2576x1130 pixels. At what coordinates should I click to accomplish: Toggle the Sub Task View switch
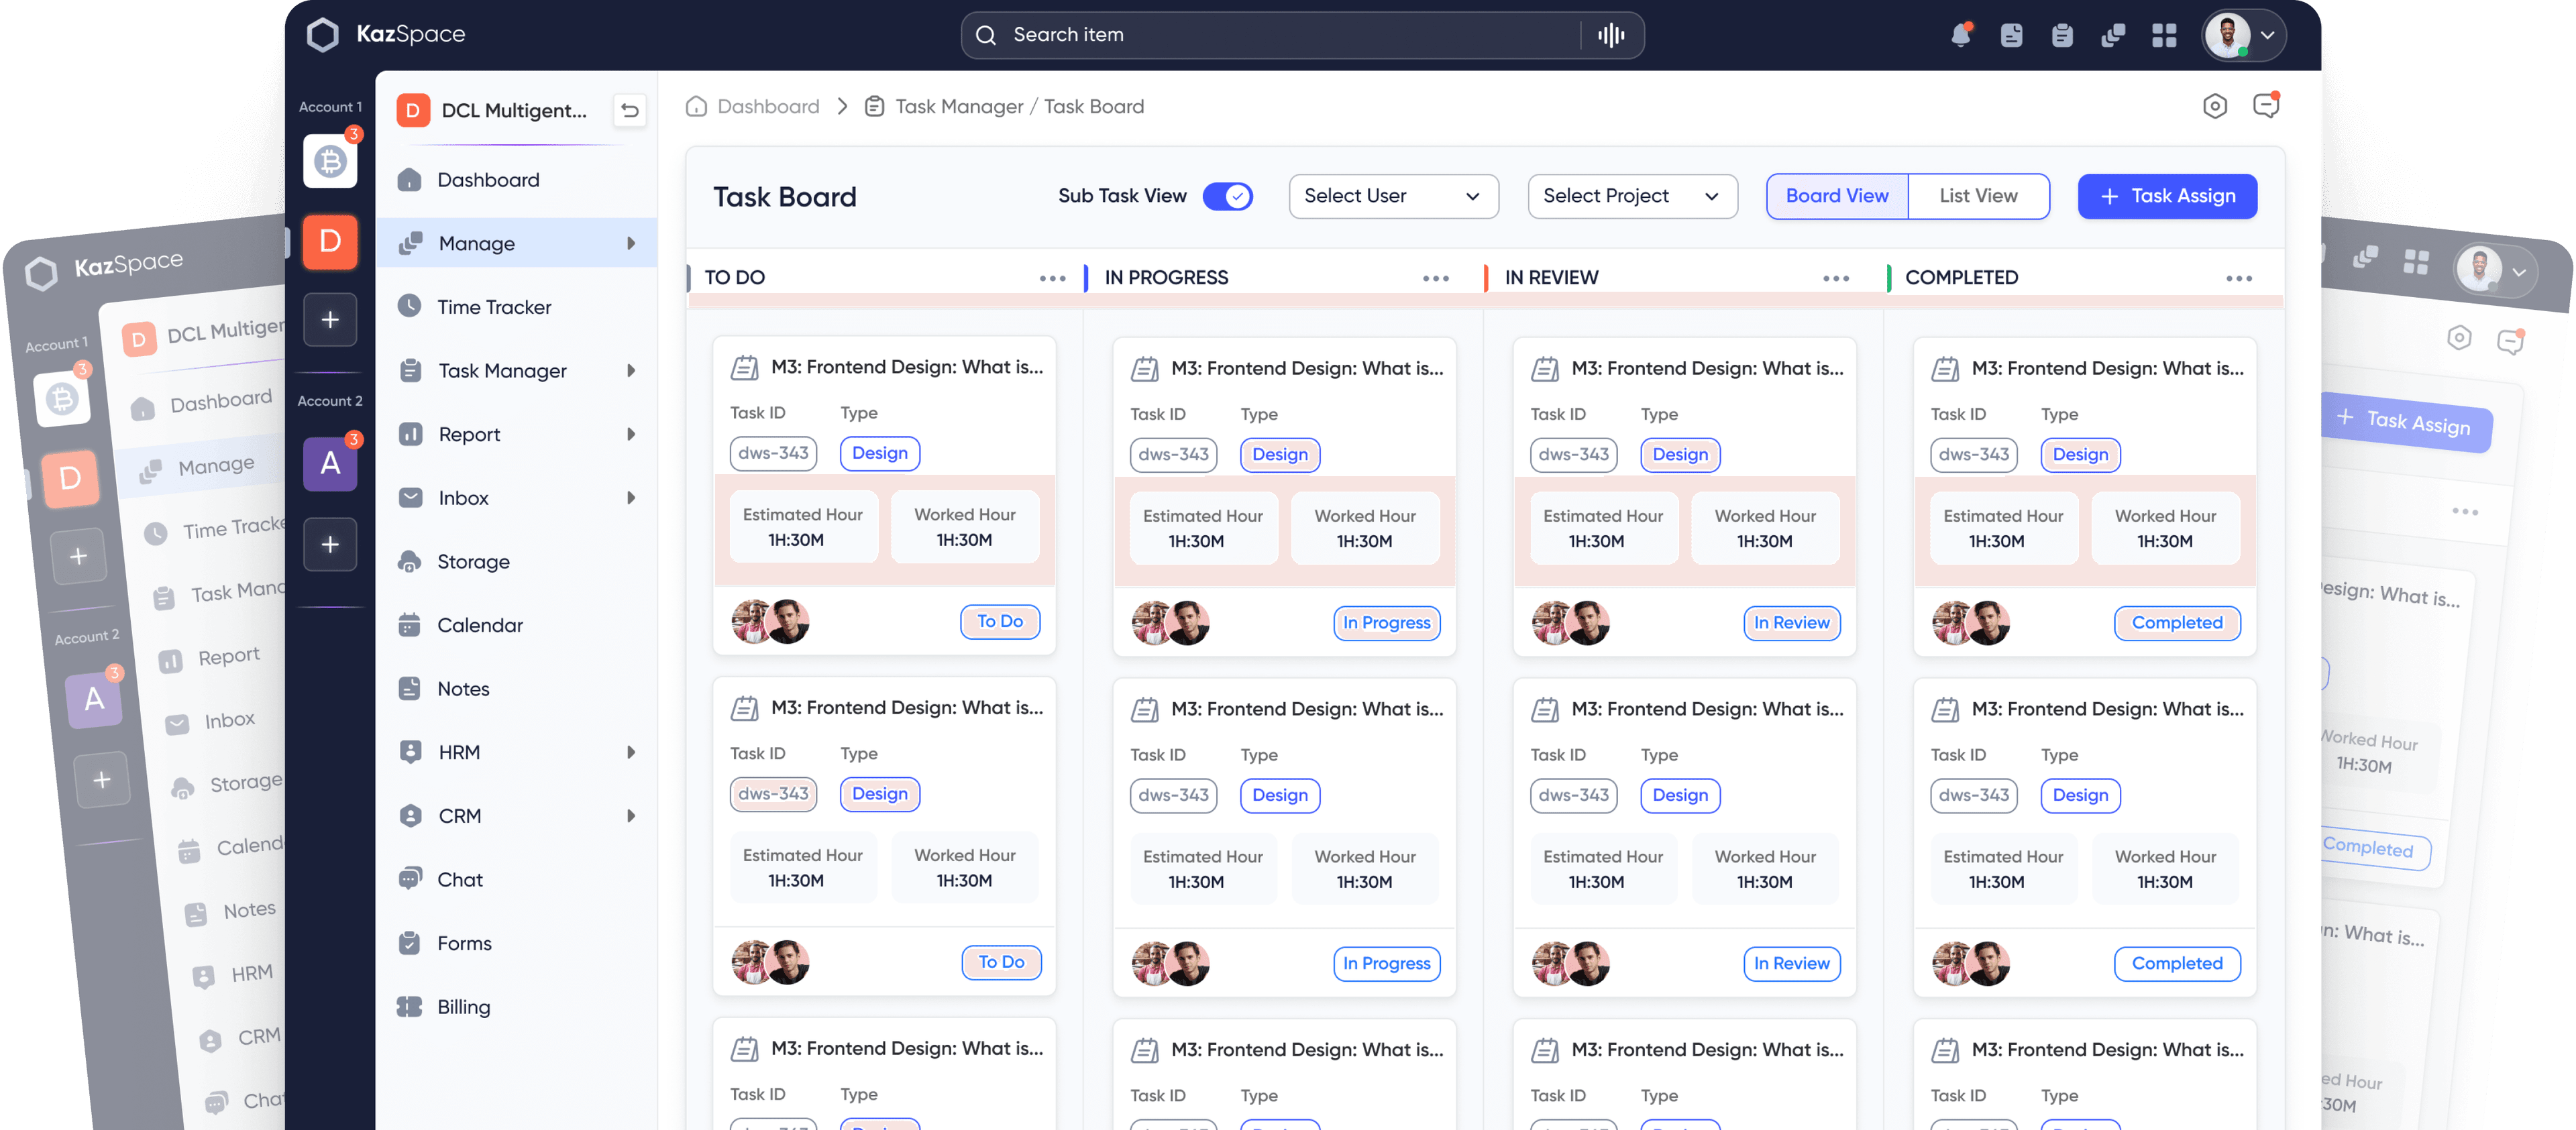click(1227, 196)
